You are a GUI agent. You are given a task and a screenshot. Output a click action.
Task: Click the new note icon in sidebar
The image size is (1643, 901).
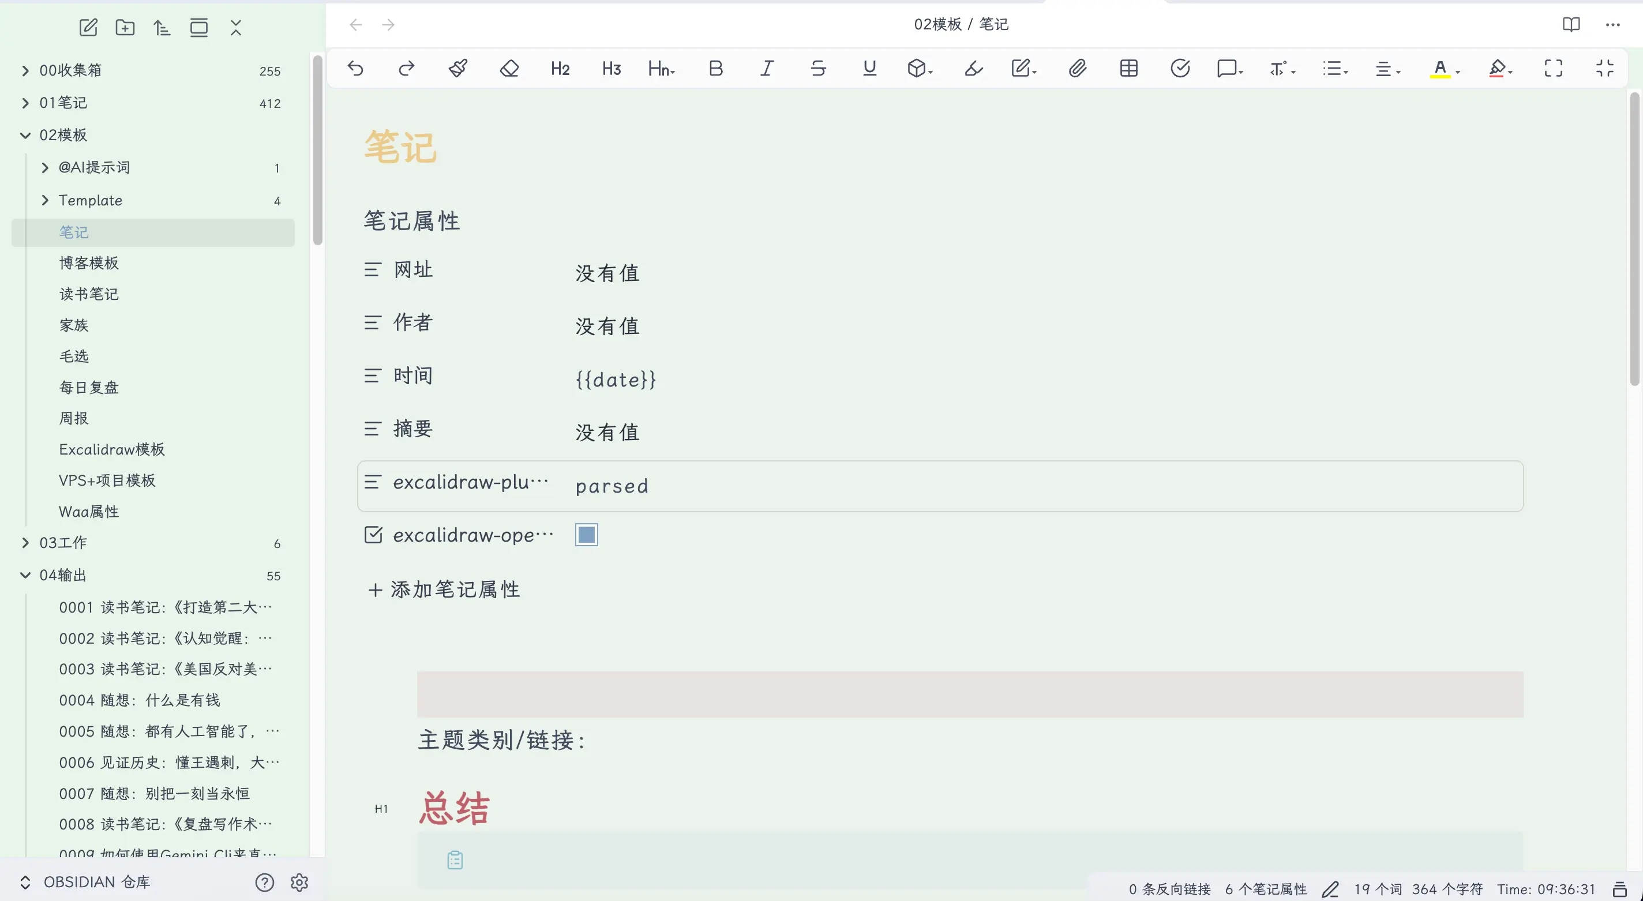coord(88,28)
